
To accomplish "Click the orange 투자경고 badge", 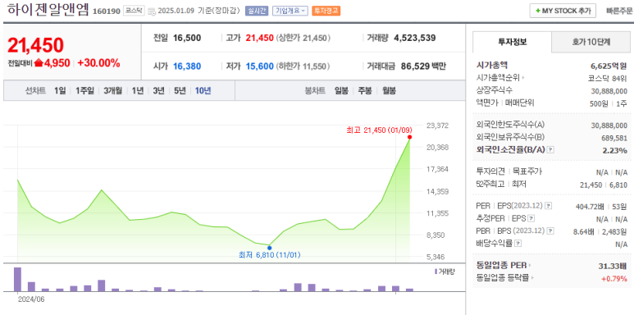I will click(326, 11).
